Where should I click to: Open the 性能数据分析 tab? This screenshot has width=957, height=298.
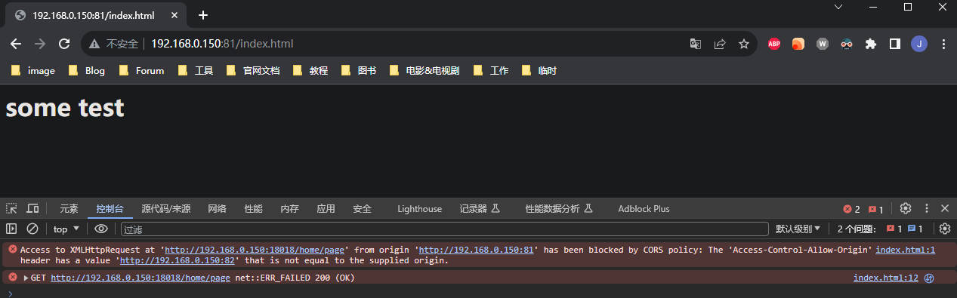559,209
